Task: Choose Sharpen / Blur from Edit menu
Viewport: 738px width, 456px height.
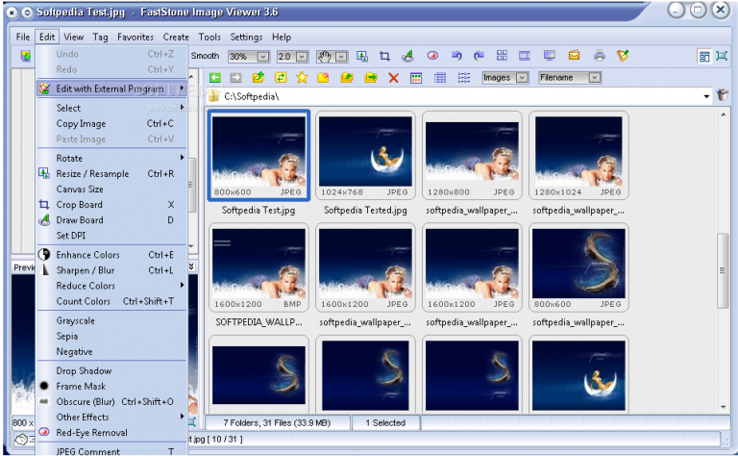Action: 86,270
